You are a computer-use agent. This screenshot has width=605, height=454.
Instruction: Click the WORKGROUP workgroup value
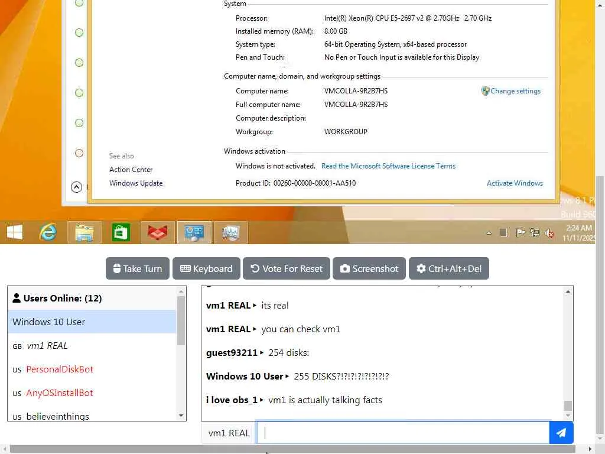[x=346, y=132]
